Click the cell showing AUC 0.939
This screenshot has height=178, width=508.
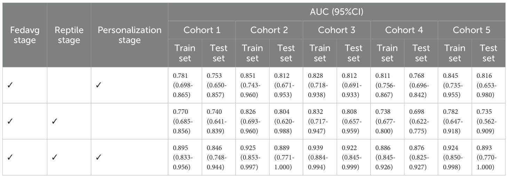click(x=320, y=157)
